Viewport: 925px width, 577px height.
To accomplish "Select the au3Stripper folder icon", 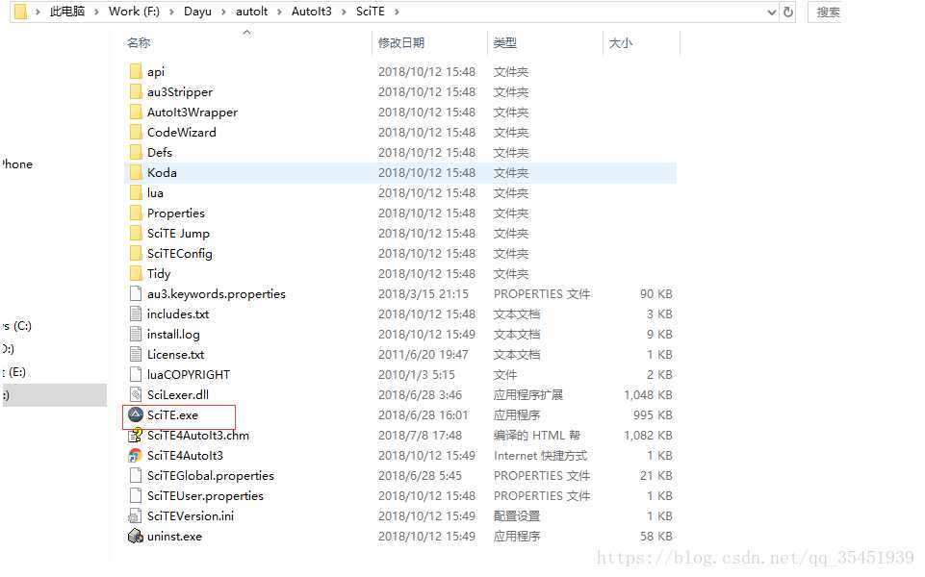I will pos(136,92).
